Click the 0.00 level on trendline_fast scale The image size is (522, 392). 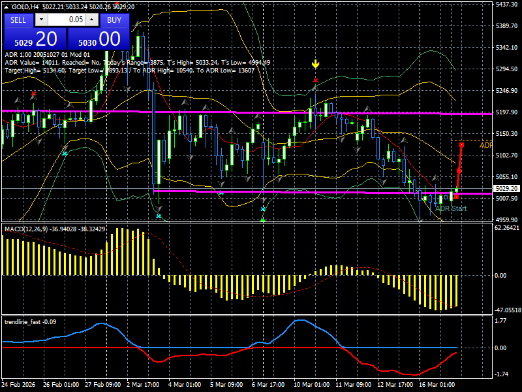point(500,348)
